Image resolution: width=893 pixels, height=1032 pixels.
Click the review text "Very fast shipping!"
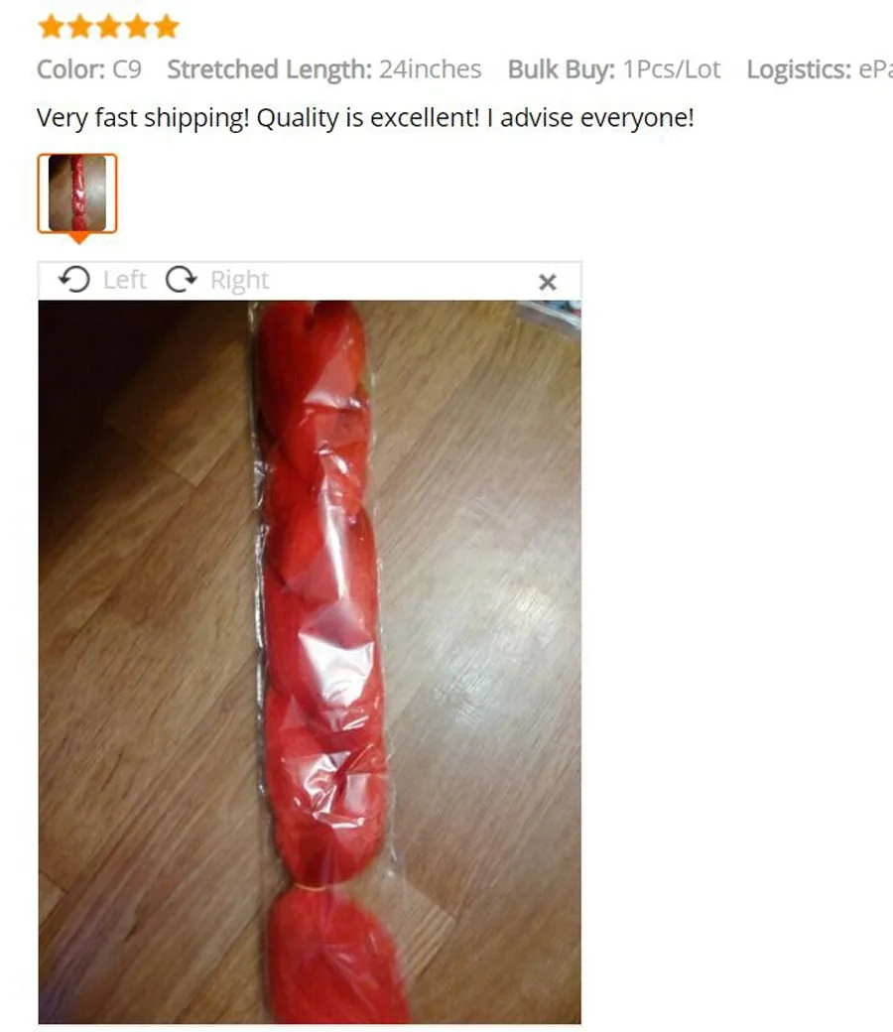point(143,118)
